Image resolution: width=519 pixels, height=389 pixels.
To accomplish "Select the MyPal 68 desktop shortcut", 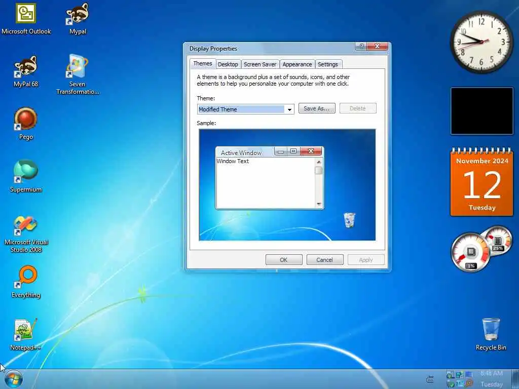I will [x=25, y=71].
